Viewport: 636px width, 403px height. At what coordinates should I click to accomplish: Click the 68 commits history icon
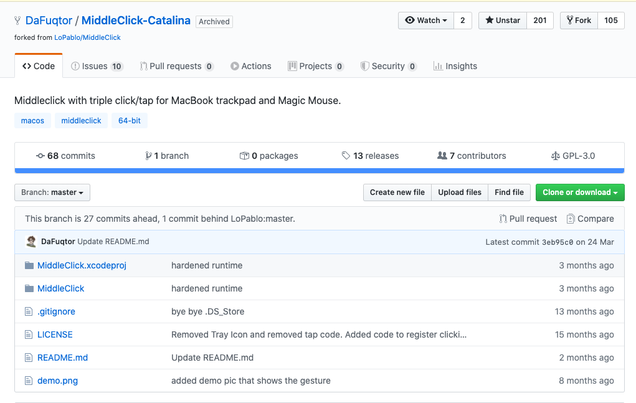pyautogui.click(x=40, y=156)
